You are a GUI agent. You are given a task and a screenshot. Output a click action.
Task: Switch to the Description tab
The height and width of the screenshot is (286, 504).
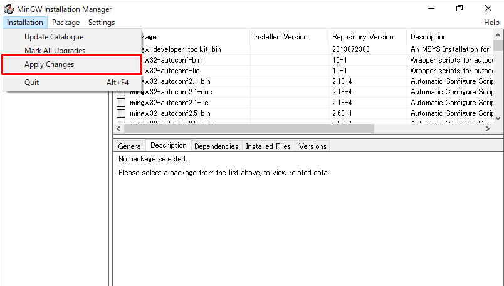[x=169, y=145]
